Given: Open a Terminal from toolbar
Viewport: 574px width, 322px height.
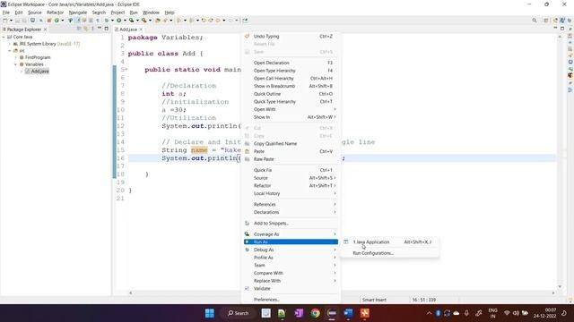Looking at the screenshot, I should tap(32, 21).
